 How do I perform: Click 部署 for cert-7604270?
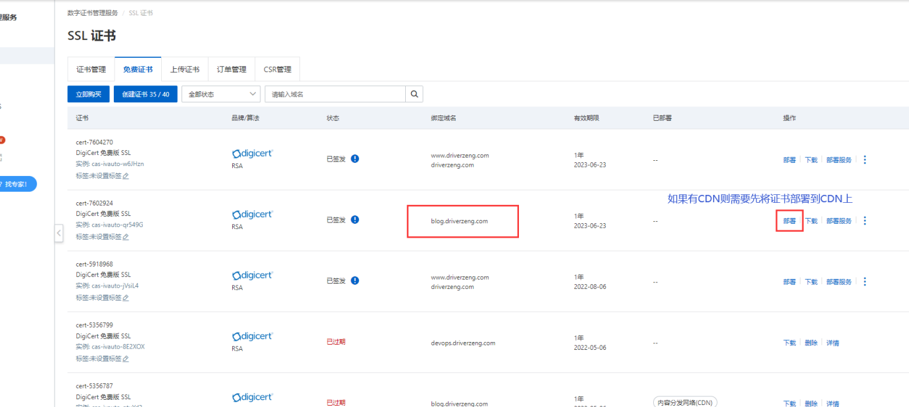click(789, 160)
